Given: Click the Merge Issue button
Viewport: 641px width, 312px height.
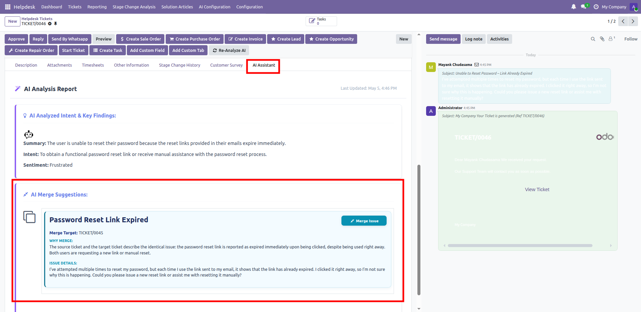Looking at the screenshot, I should (364, 221).
